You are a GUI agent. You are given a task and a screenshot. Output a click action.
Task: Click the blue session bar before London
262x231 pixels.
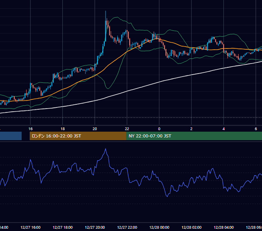[11, 136]
